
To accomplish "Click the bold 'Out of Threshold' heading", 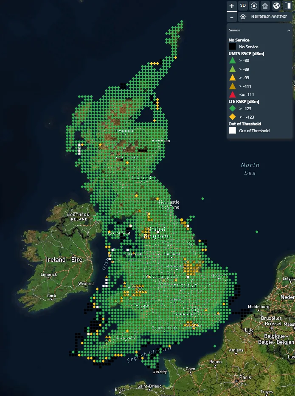I will click(244, 124).
